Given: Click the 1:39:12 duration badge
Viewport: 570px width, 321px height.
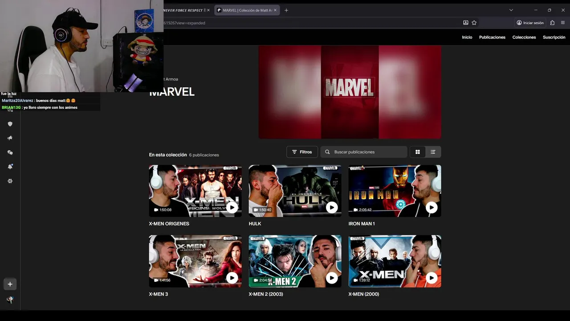Looking at the screenshot, I should tap(362, 280).
